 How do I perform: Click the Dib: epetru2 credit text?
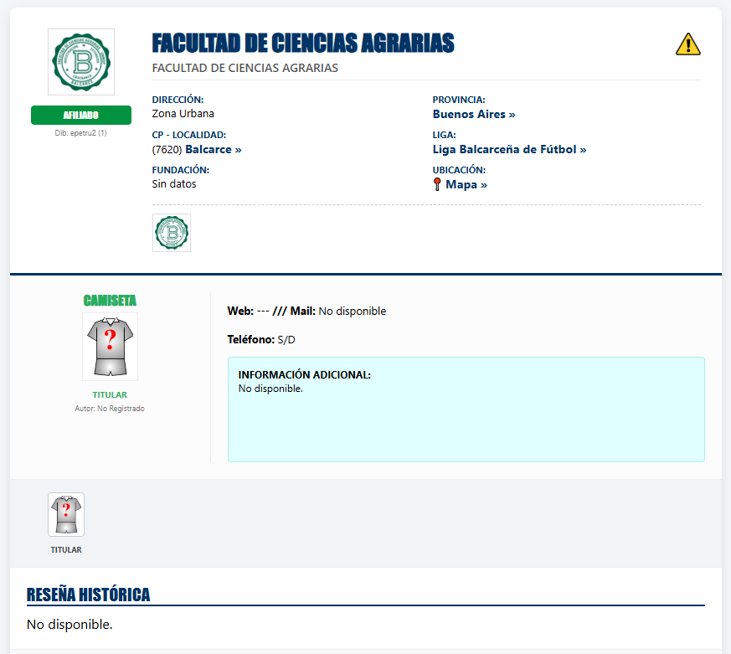point(81,133)
